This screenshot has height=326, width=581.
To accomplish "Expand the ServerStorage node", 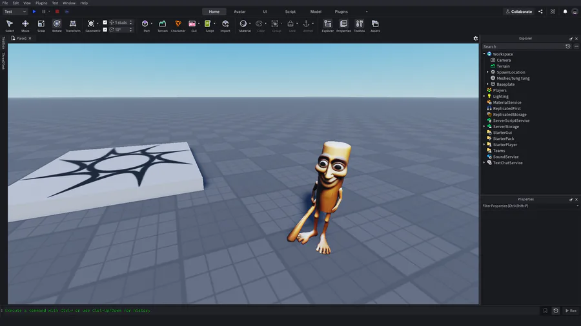I will tap(484, 126).
